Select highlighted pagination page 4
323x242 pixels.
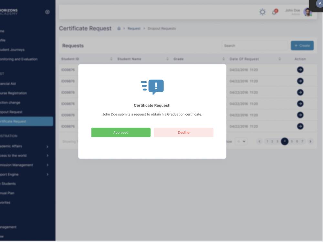(x=285, y=141)
